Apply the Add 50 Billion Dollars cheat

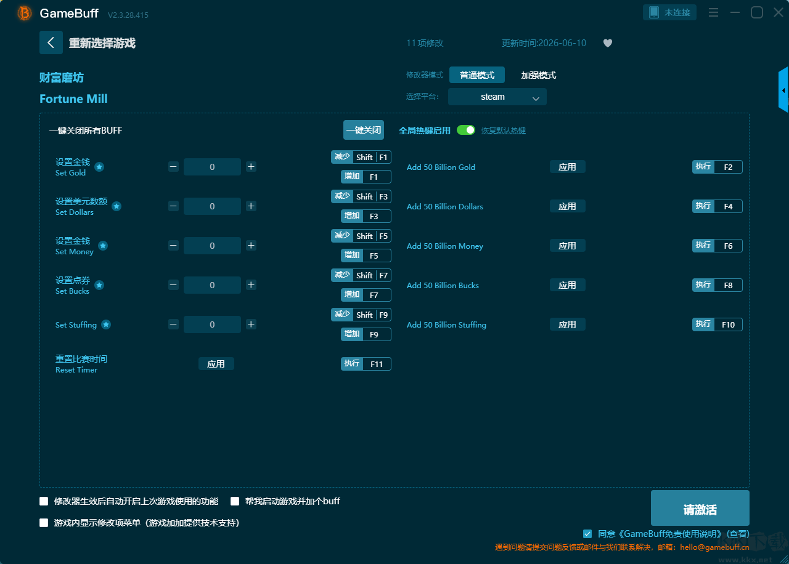click(x=568, y=206)
